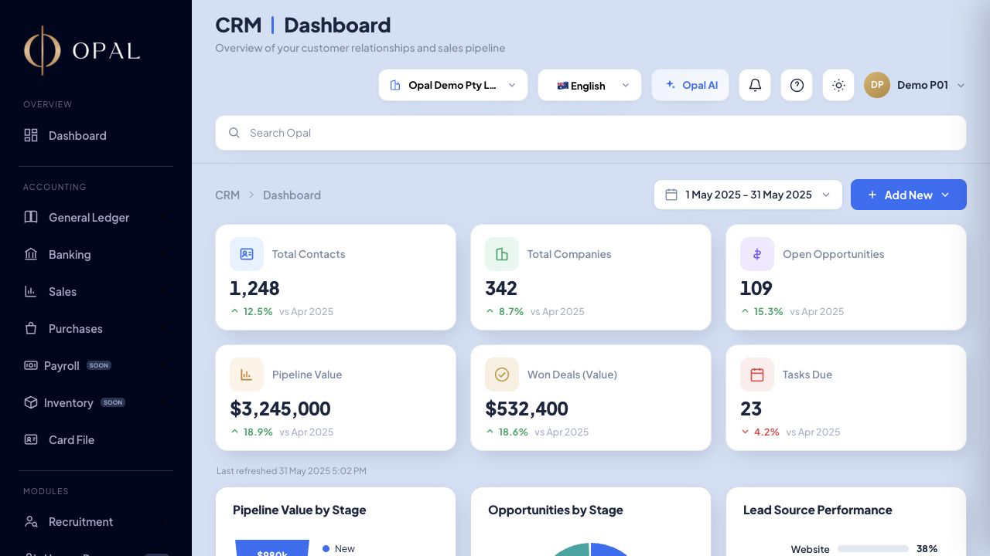This screenshot has height=556, width=990.
Task: Click the 109 open opportunities value
Action: (756, 288)
